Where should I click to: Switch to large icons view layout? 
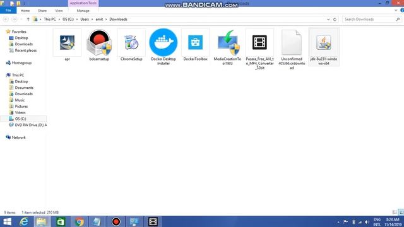click(x=401, y=212)
